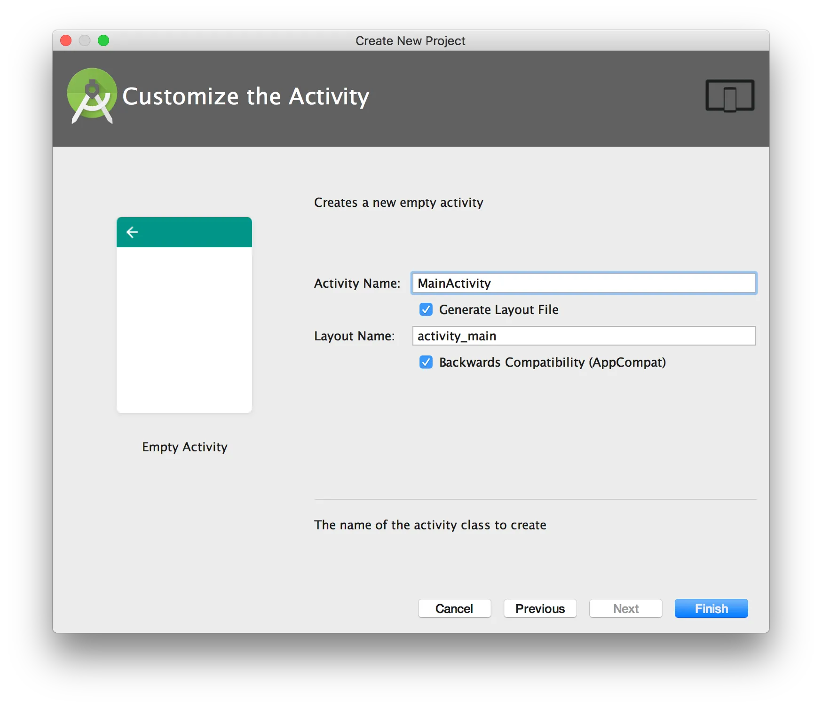822x708 pixels.
Task: Click the 'Layout Name:' label
Action: pyautogui.click(x=355, y=336)
